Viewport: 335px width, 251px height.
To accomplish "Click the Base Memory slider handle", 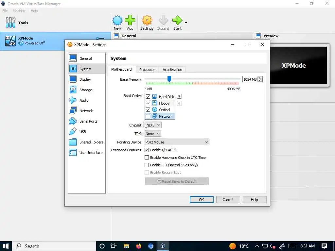I will click(x=169, y=79).
